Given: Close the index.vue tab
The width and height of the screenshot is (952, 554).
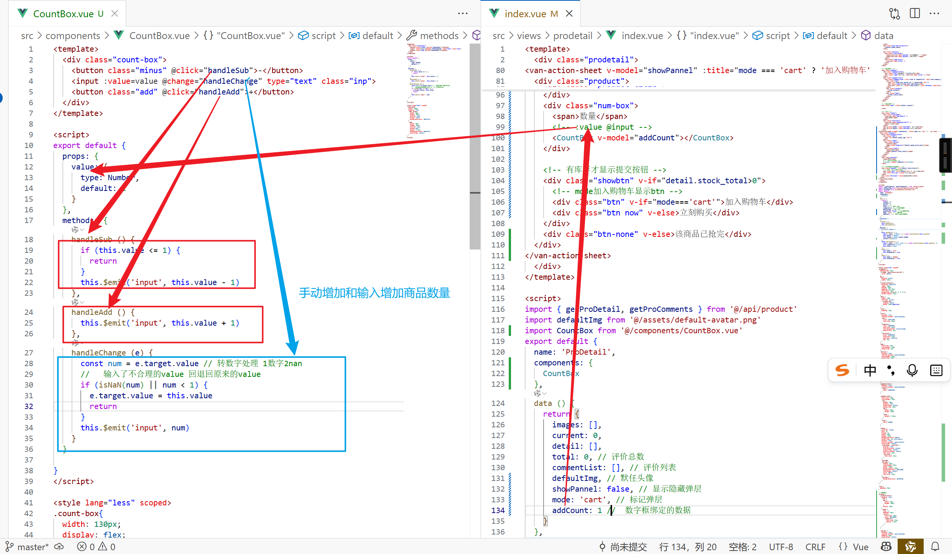Looking at the screenshot, I should [x=569, y=14].
